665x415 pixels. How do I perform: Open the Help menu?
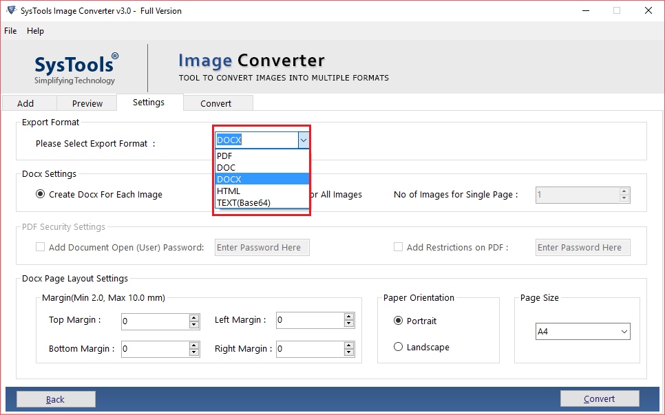click(35, 31)
